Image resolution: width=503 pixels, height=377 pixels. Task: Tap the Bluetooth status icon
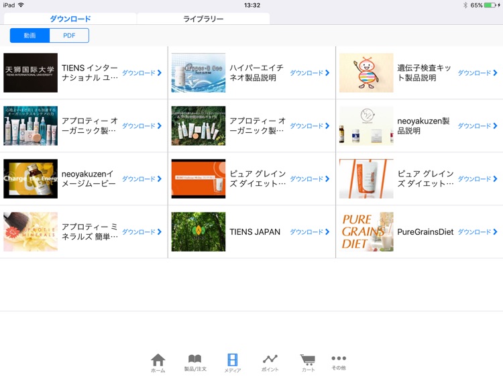(x=465, y=5)
